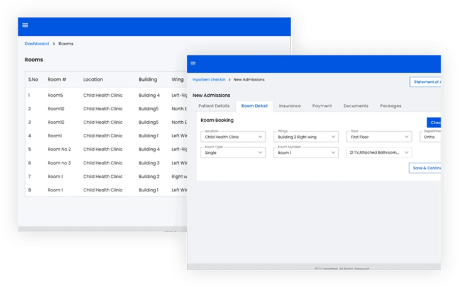Open the Wings dropdown
Image resolution: width=459 pixels, height=287 pixels.
306,136
